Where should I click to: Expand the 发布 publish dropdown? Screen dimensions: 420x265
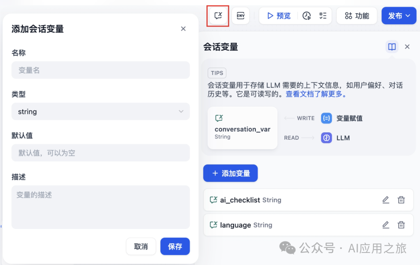[x=399, y=16]
